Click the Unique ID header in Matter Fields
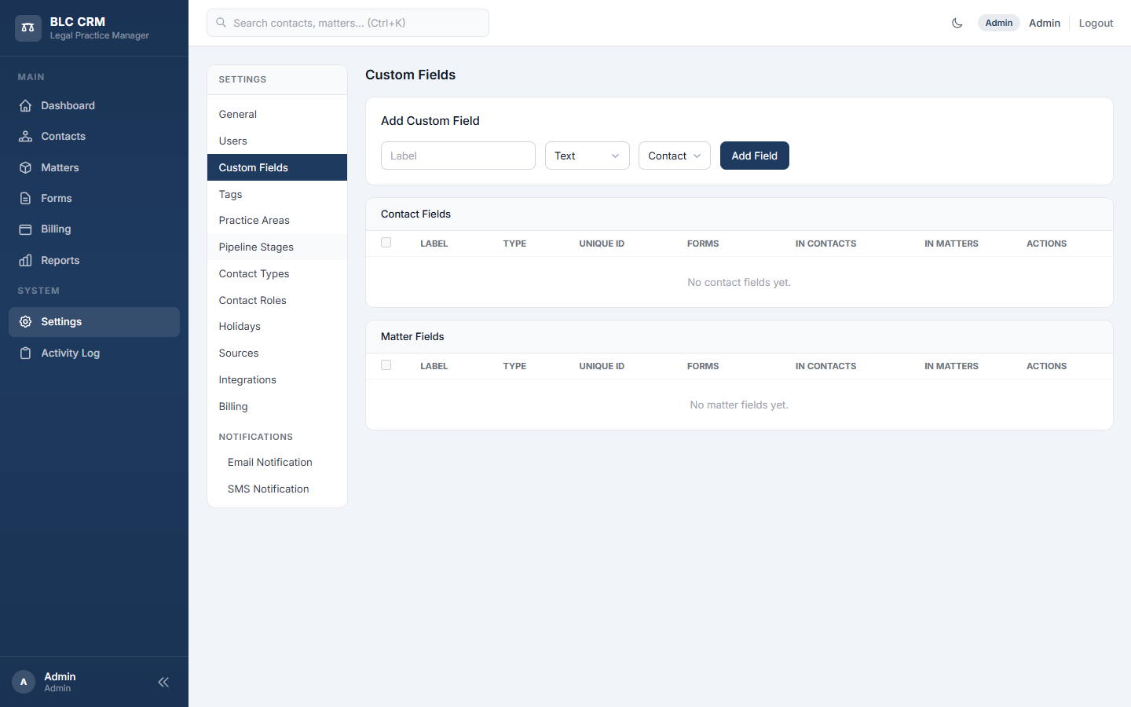Viewport: 1131px width, 707px height. (602, 366)
